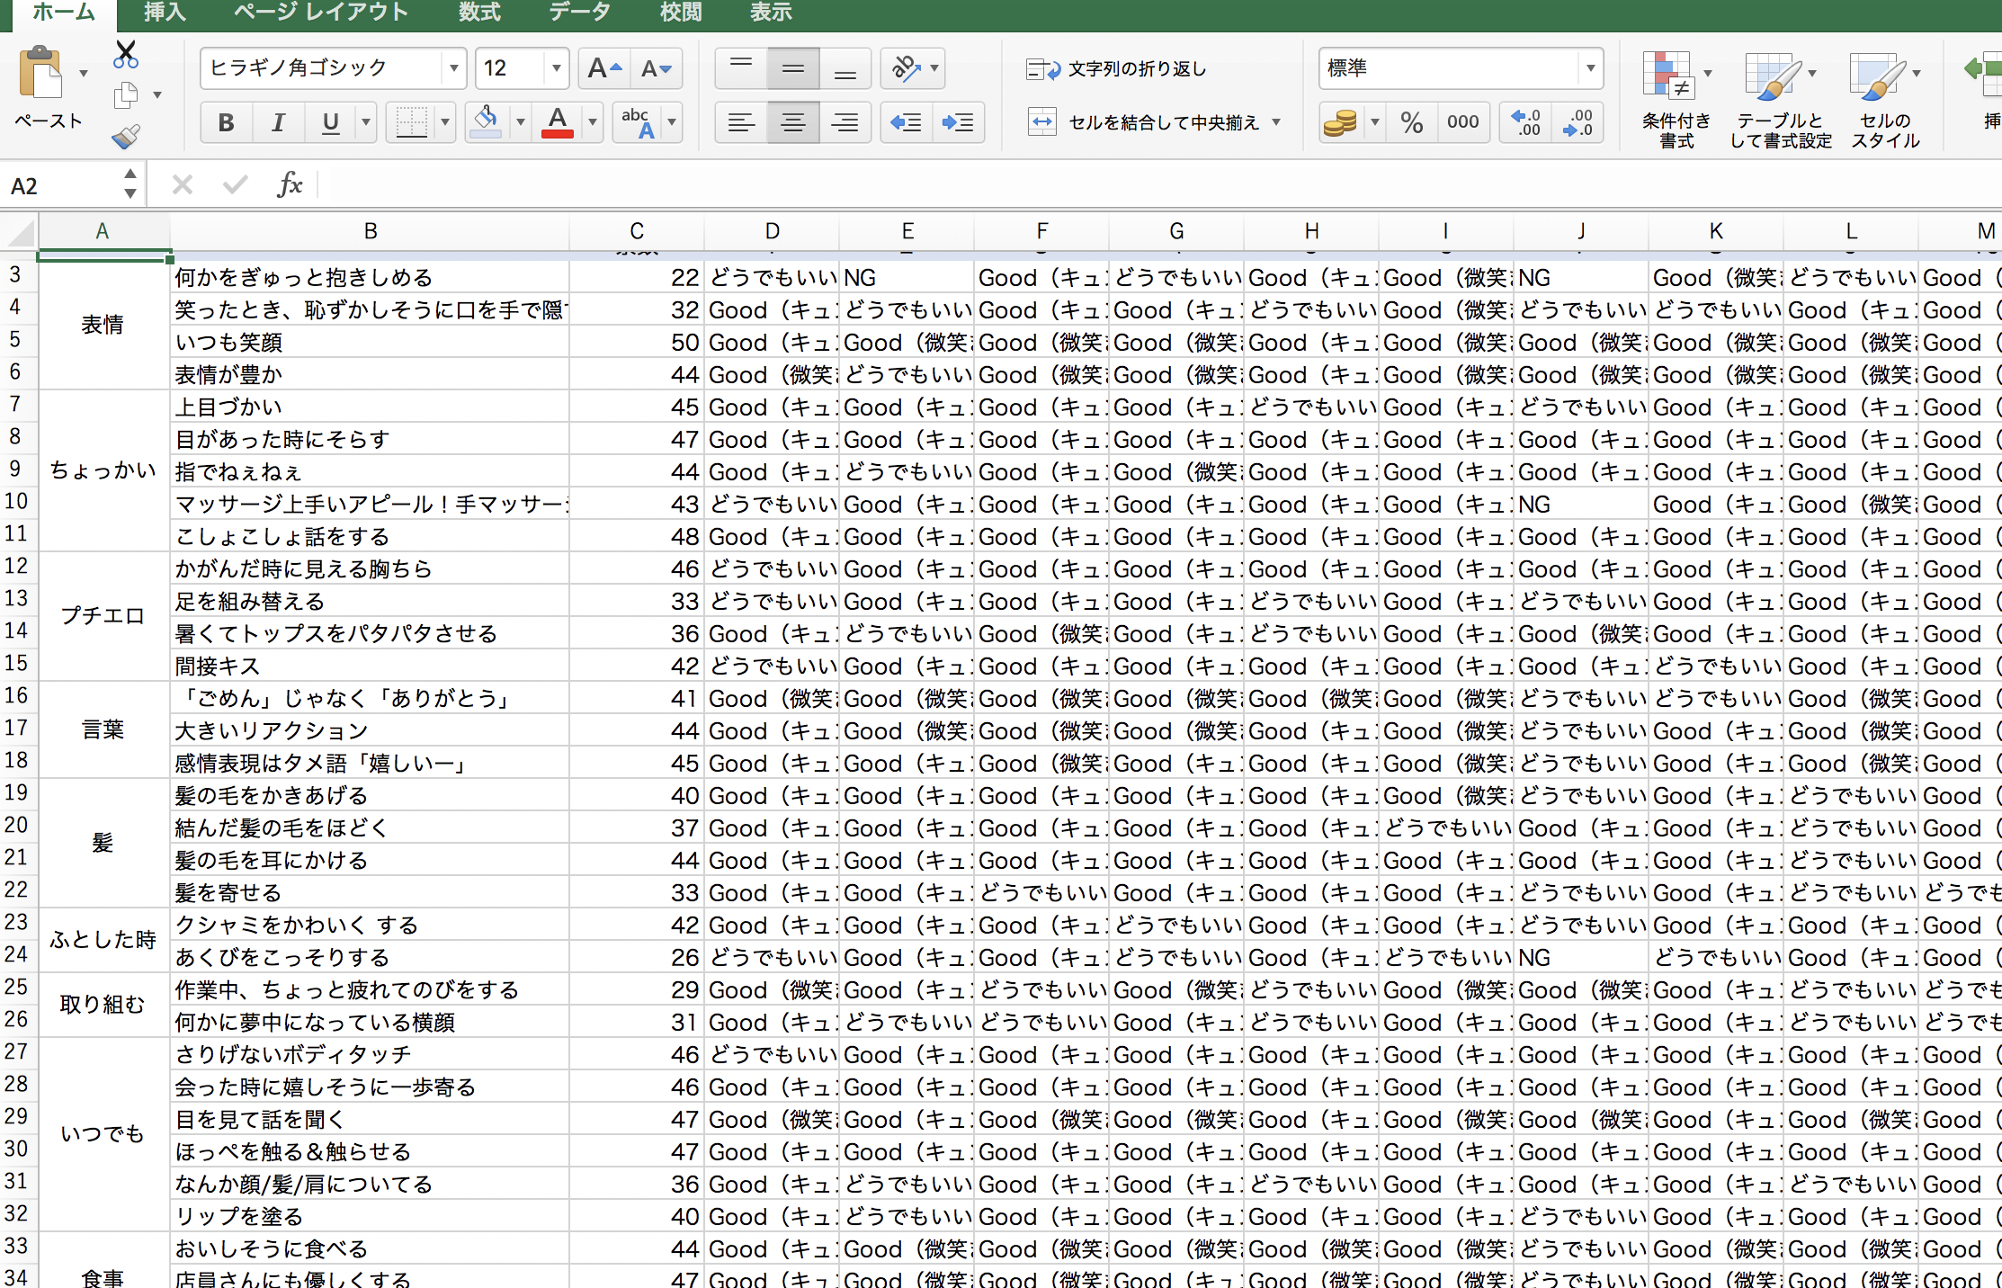
Task: Increase indent with right arrow icon
Action: tap(958, 122)
